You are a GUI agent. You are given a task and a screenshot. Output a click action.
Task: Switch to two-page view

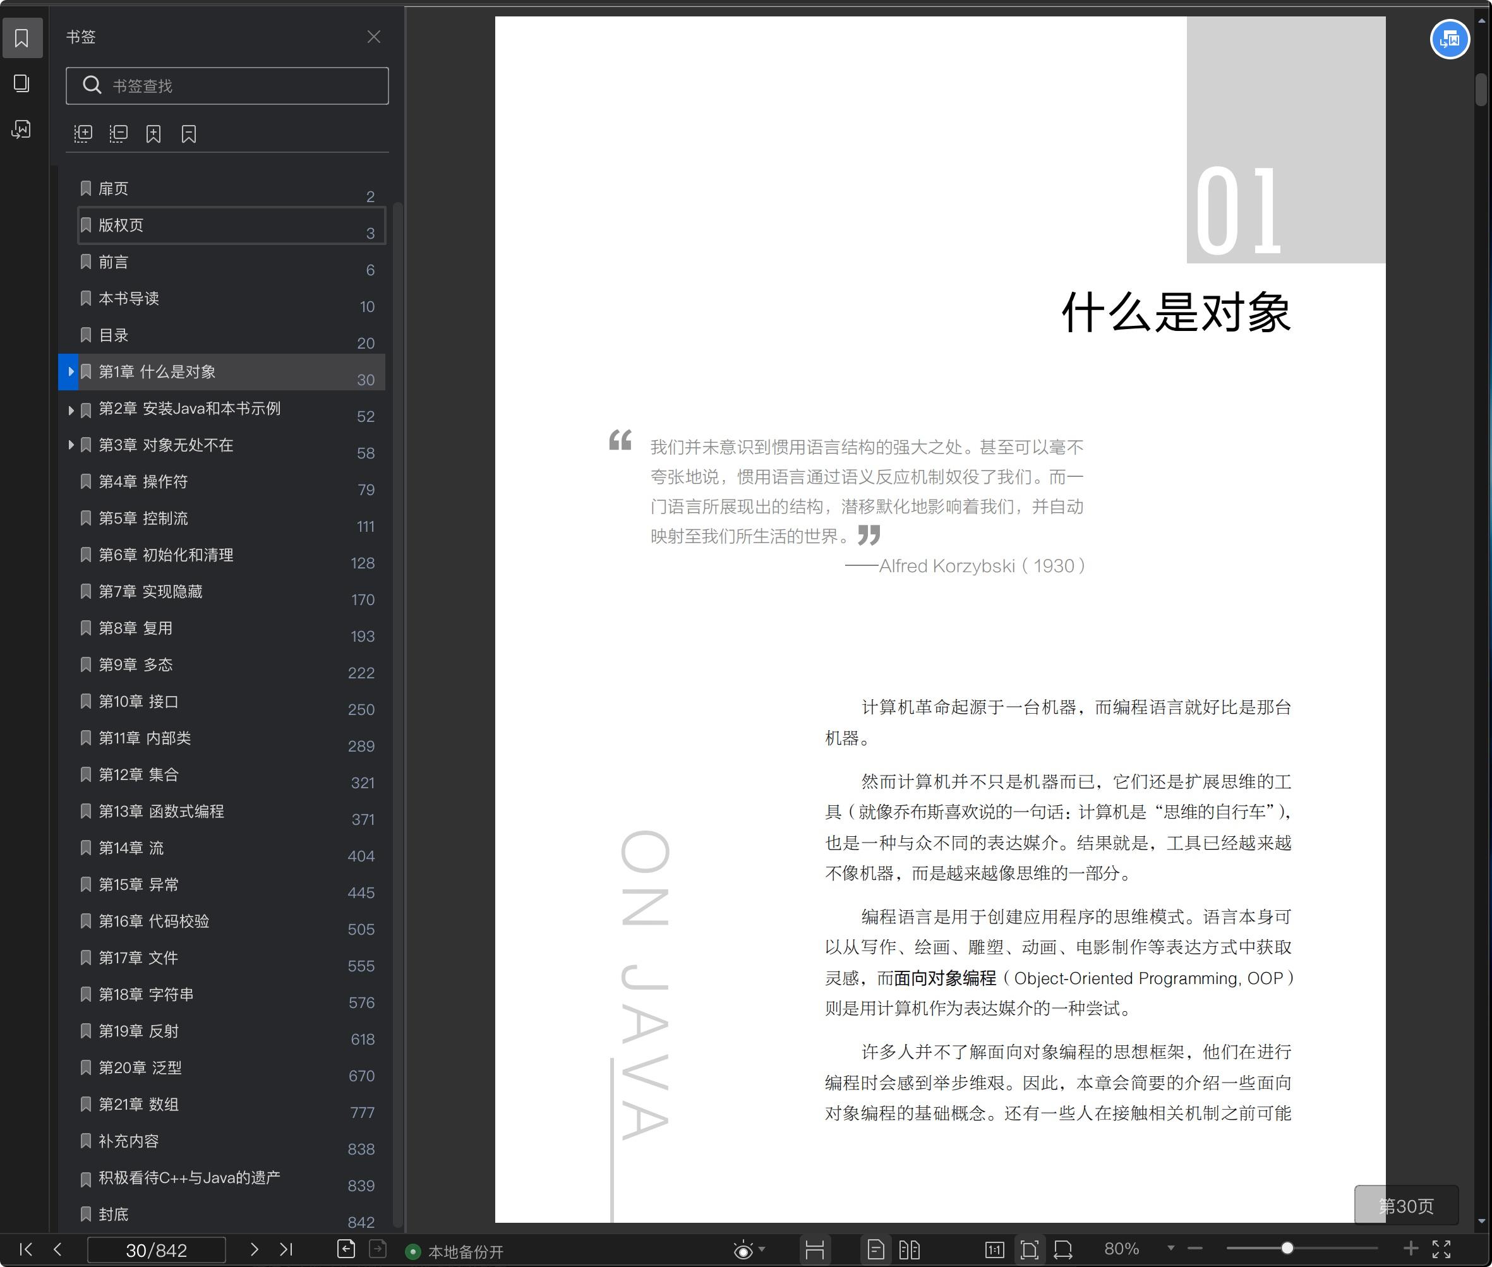[909, 1250]
